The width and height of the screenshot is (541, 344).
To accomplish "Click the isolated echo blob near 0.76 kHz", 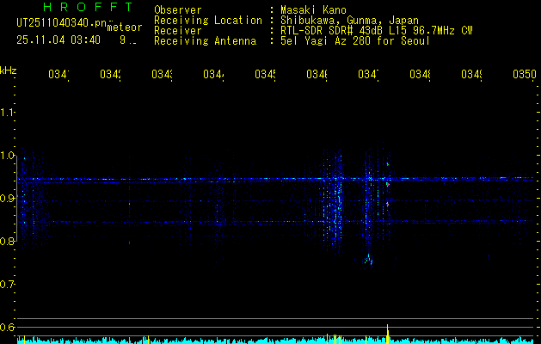I will 368,260.
